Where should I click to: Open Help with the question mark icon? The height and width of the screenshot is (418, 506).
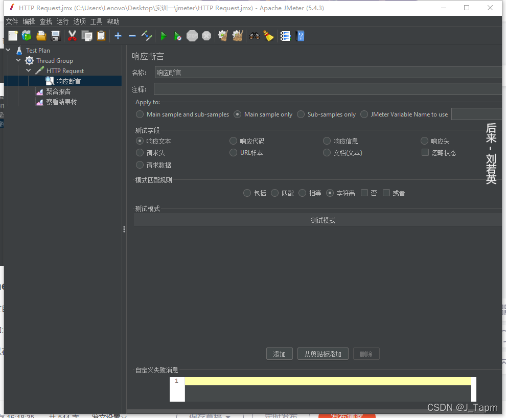point(300,36)
